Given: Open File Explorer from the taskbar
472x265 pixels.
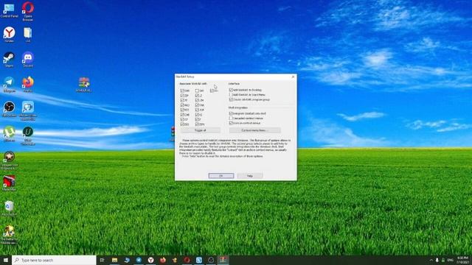Looking at the screenshot, I should coord(114,260).
